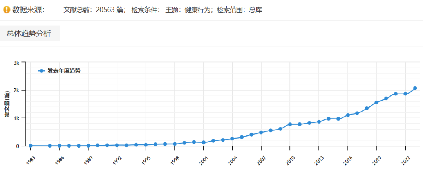This screenshot has width=423, height=171.
Task: Click the 文献总数：20563 篇 text
Action: 95,10
